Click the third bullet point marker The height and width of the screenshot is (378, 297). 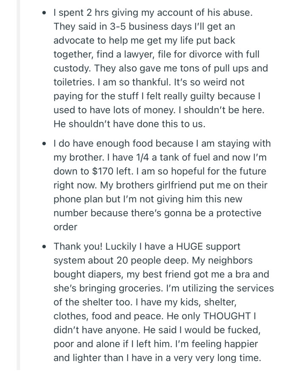click(45, 247)
